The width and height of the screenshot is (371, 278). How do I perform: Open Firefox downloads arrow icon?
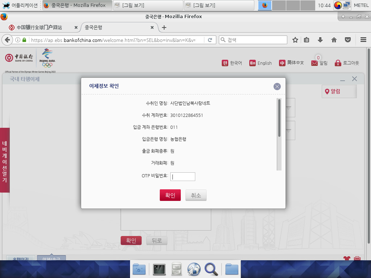(320, 40)
